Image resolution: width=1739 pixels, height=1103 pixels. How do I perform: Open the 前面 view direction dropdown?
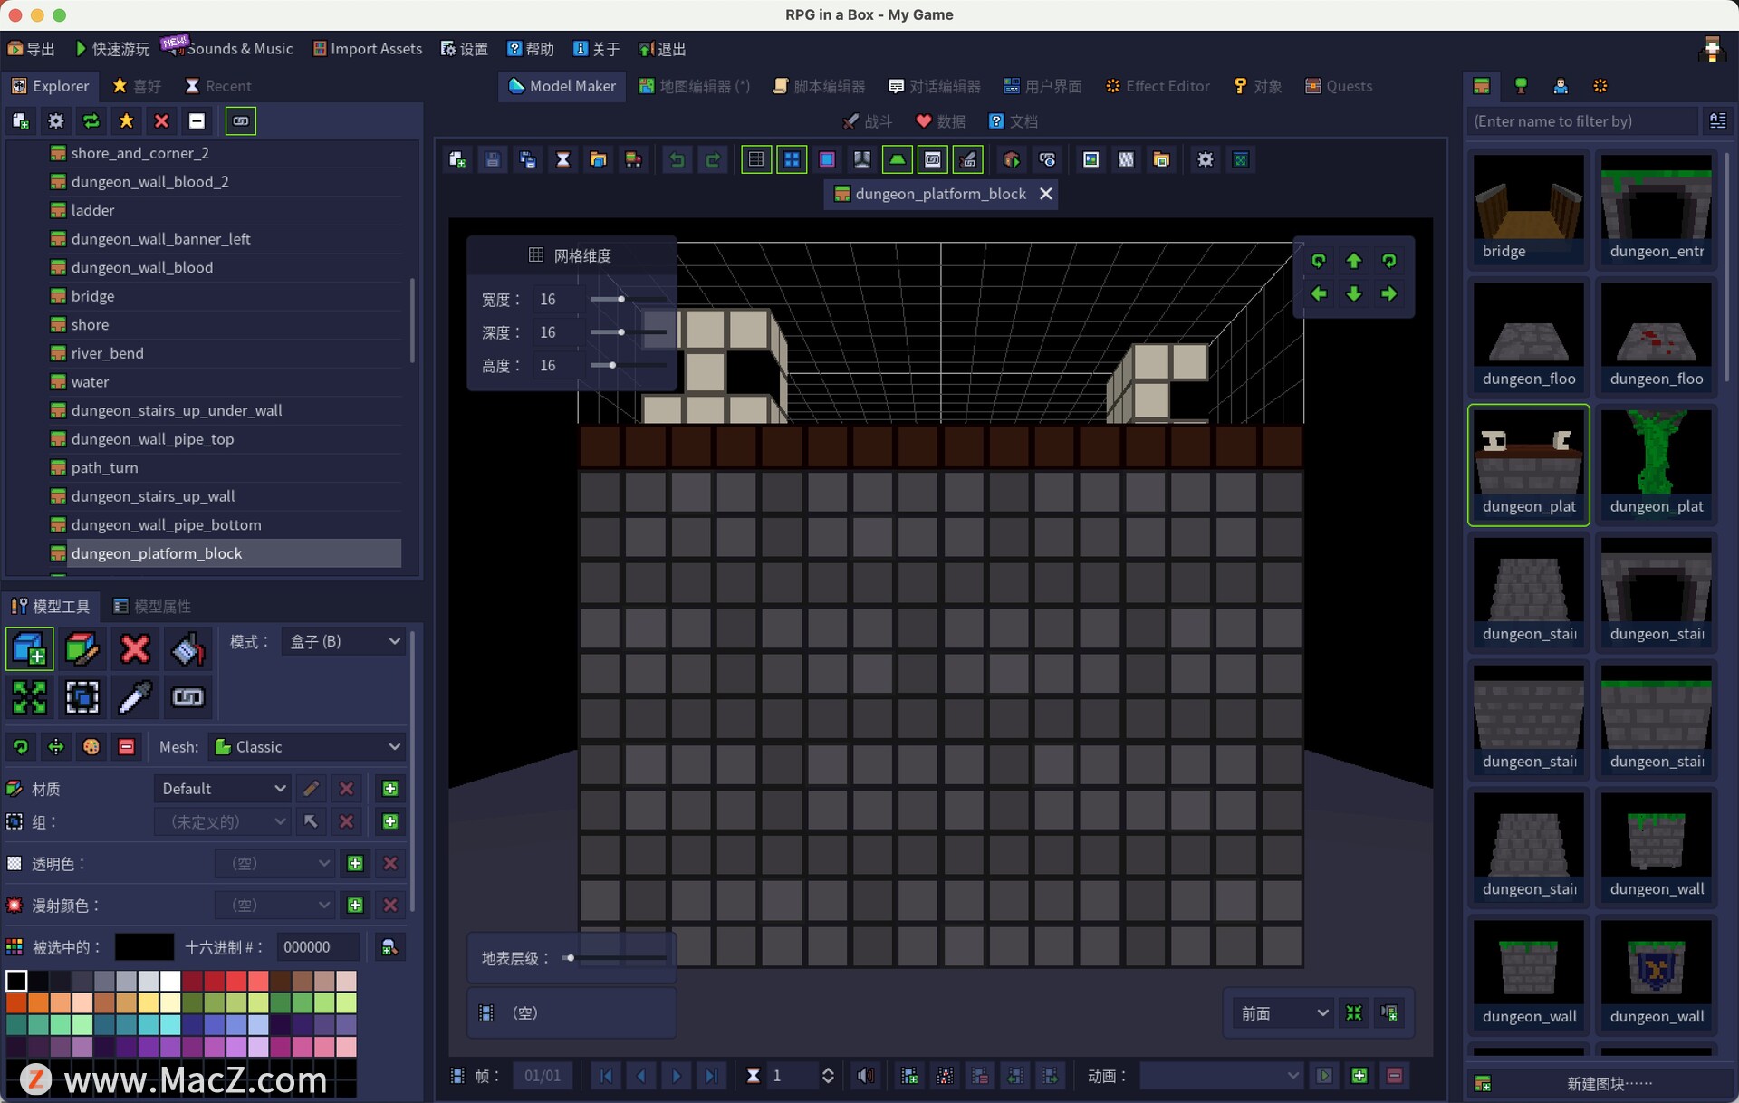pos(1283,1013)
